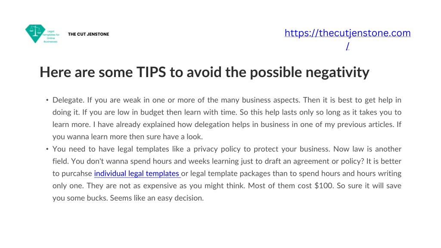Click the phrase 'previous articles'
The height and width of the screenshot is (248, 441).
[x=365, y=124]
